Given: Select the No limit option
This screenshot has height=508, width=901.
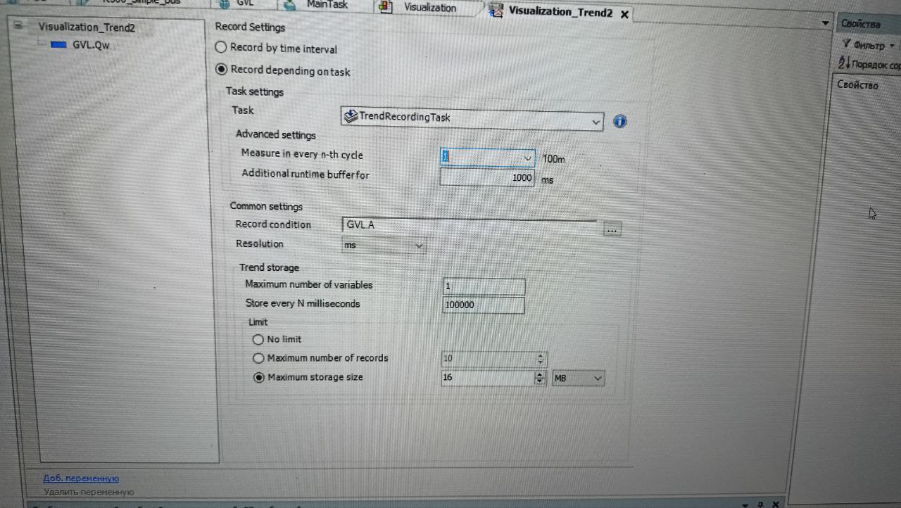Looking at the screenshot, I should tap(258, 339).
